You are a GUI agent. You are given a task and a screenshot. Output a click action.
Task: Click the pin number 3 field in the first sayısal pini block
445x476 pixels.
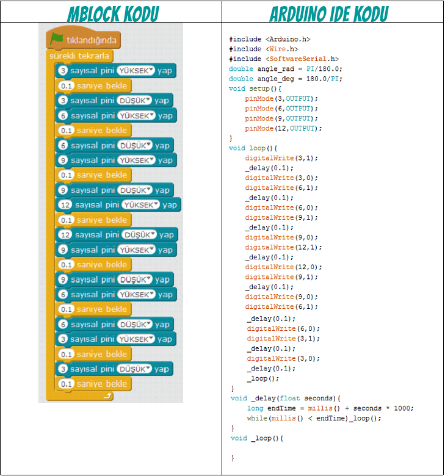click(x=63, y=71)
